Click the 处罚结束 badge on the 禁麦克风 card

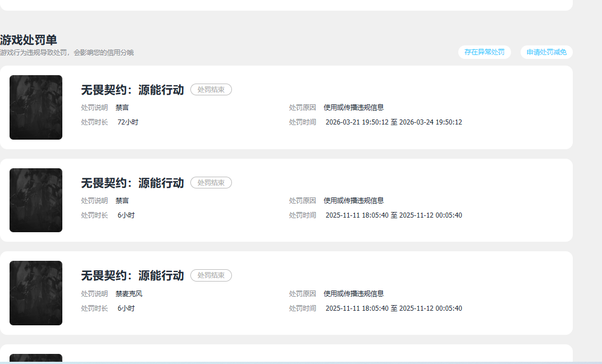[211, 275]
